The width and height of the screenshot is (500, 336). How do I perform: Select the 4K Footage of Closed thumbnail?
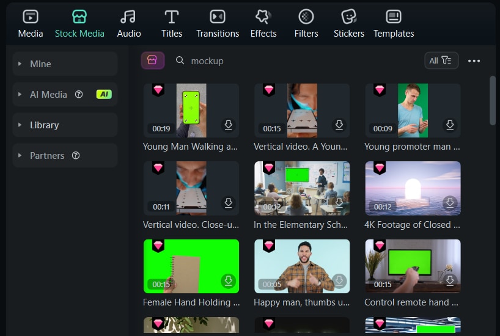[413, 188]
